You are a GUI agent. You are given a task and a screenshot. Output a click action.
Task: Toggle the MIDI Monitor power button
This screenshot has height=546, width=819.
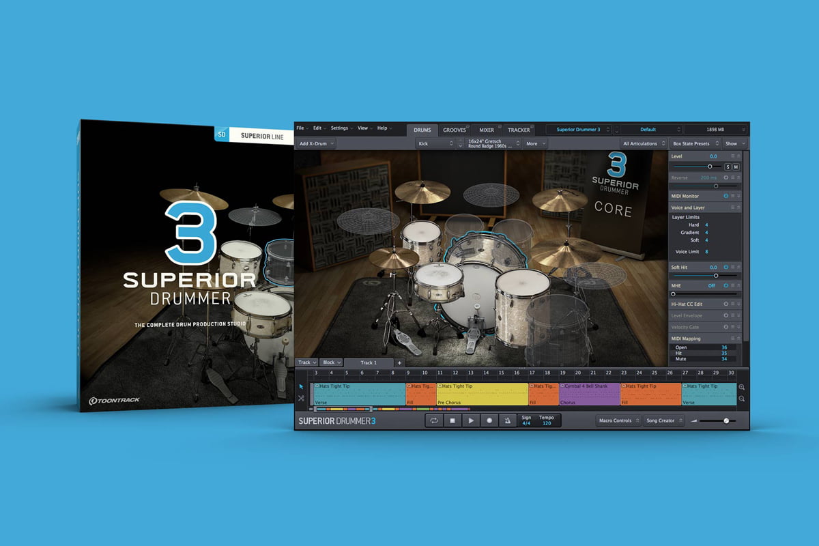pos(725,196)
